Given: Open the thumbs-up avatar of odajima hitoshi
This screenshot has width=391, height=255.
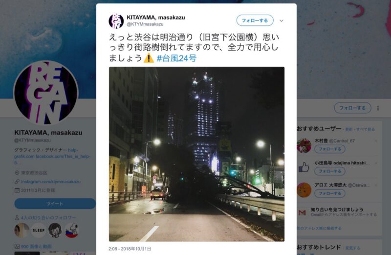Looking at the screenshot, I should 304,167.
